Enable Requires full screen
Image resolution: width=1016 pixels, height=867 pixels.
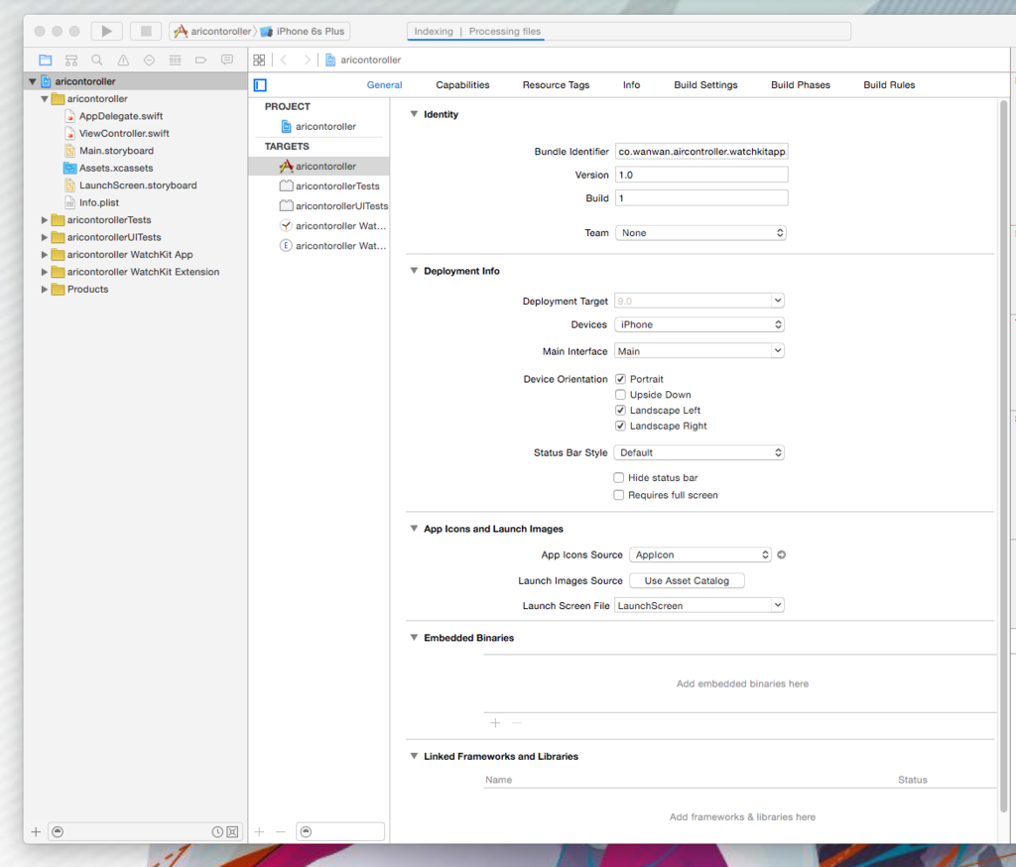pyautogui.click(x=619, y=495)
